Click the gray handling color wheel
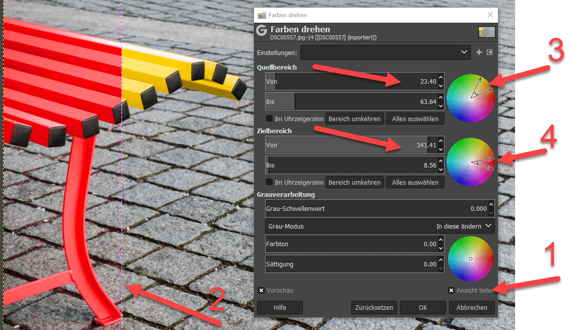This screenshot has width=571, height=330. 470,259
